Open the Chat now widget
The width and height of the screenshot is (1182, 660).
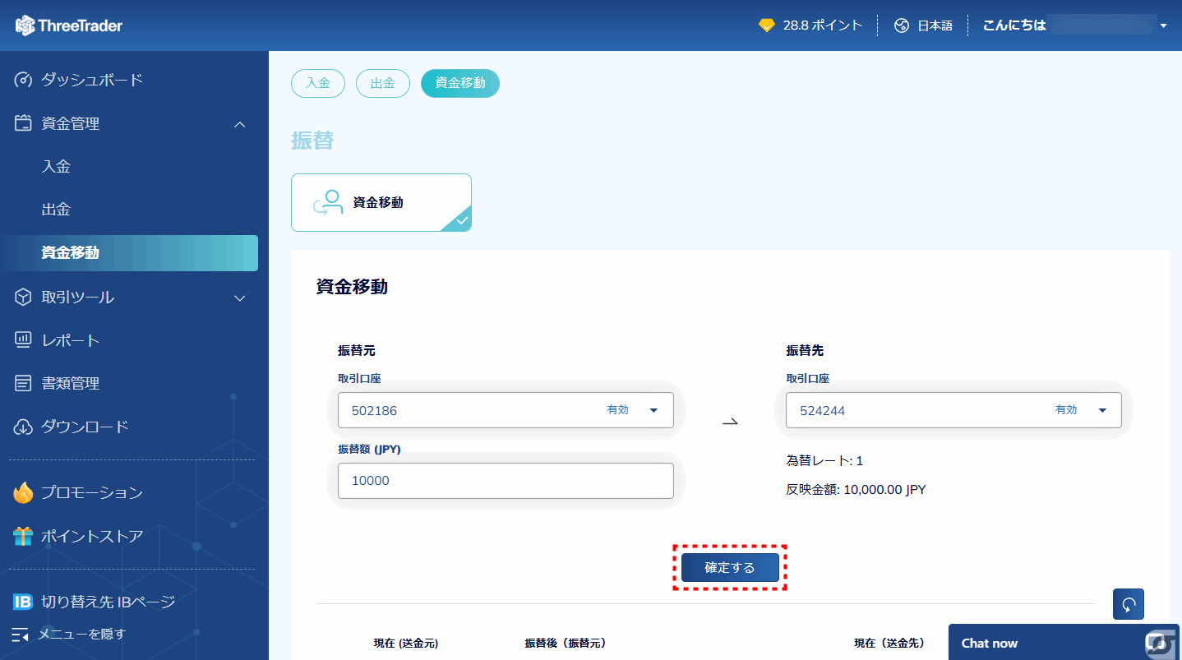coord(1064,644)
